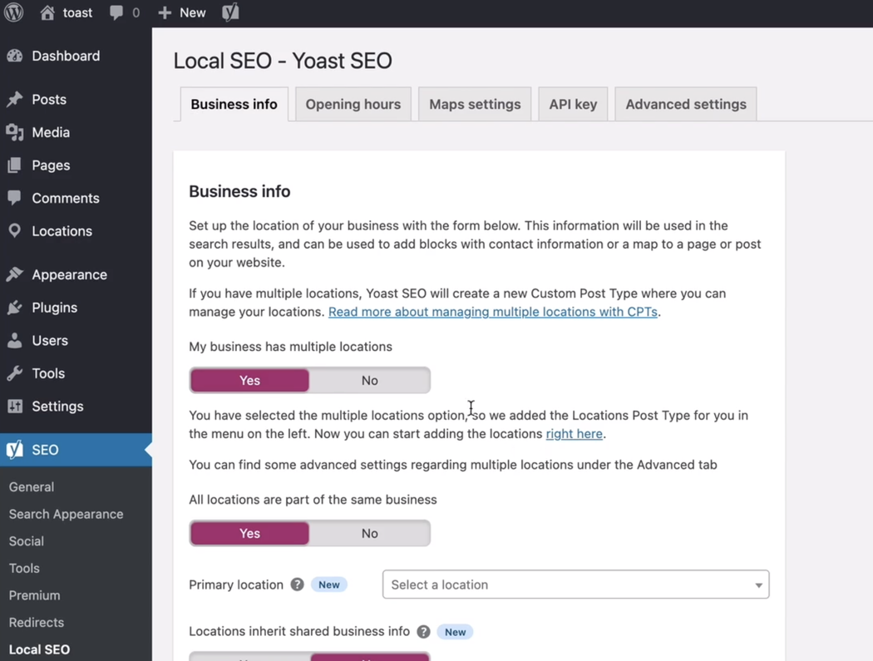Click 'All locations are part of the same business' label

[x=313, y=500]
